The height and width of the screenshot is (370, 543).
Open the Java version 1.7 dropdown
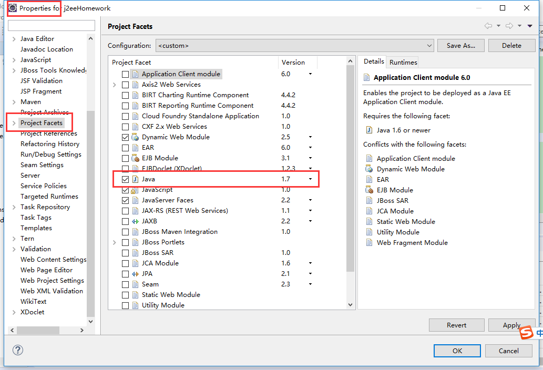310,179
